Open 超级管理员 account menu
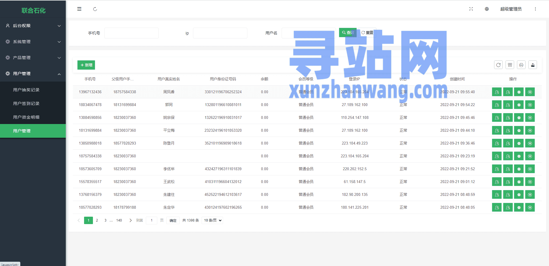549x266 pixels. coord(511,9)
